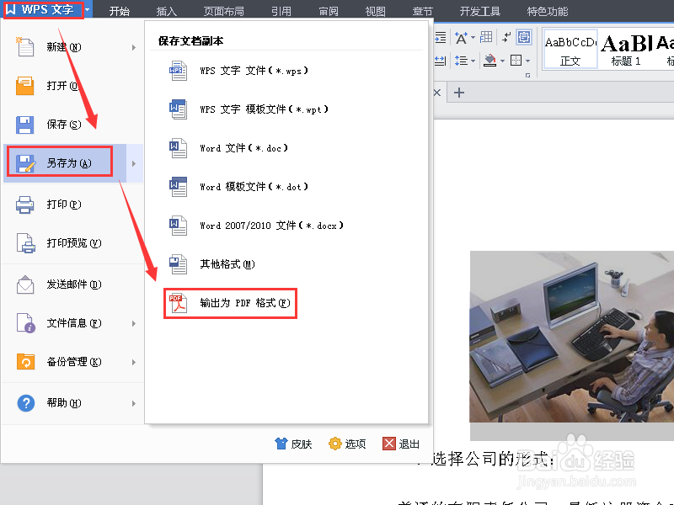674x505 pixels.
Task: Choose 发送邮件(D) menu entry text
Action: tap(74, 284)
